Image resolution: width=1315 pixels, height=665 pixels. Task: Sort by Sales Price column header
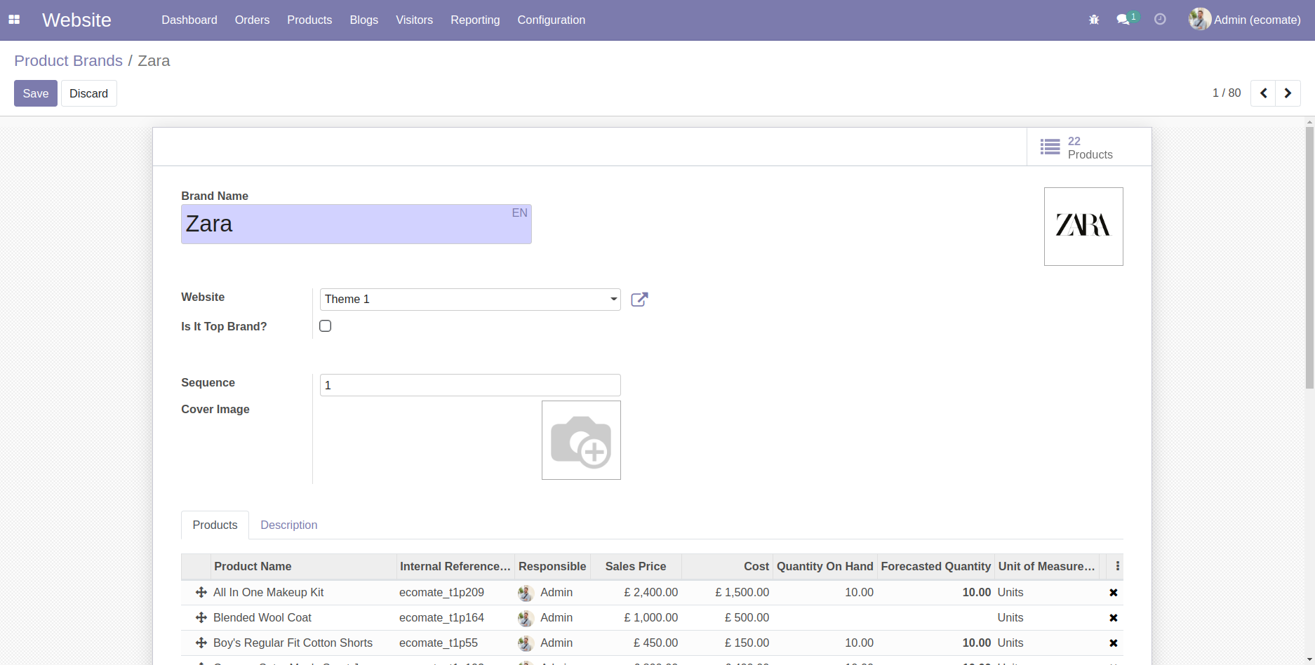tap(636, 567)
